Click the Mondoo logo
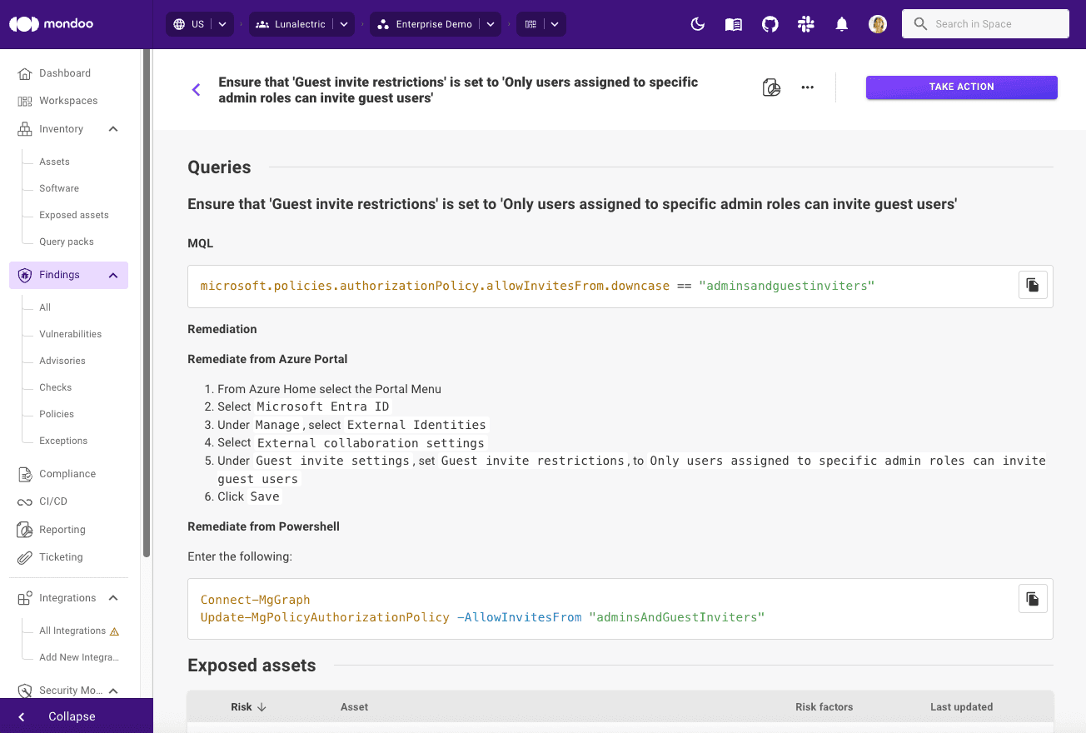The height and width of the screenshot is (733, 1086). click(x=51, y=24)
